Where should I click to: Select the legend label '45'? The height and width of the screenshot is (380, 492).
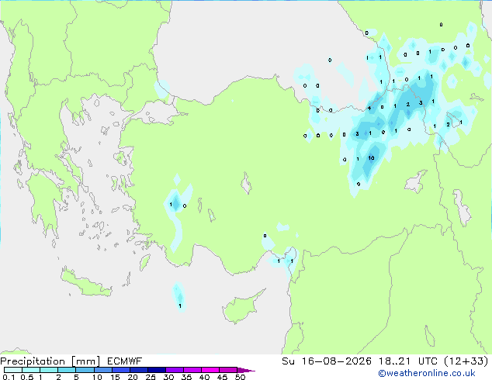pos(222,377)
